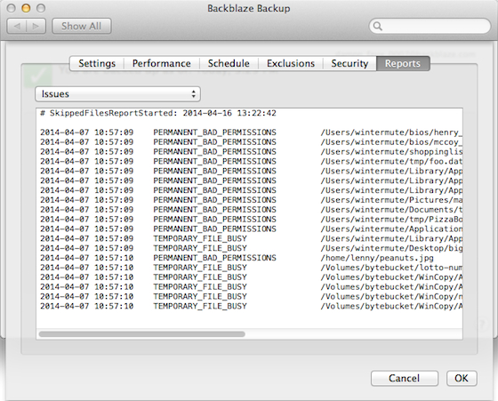Image resolution: width=498 pixels, height=401 pixels.
Task: Open the Exclusions tab
Action: 291,63
